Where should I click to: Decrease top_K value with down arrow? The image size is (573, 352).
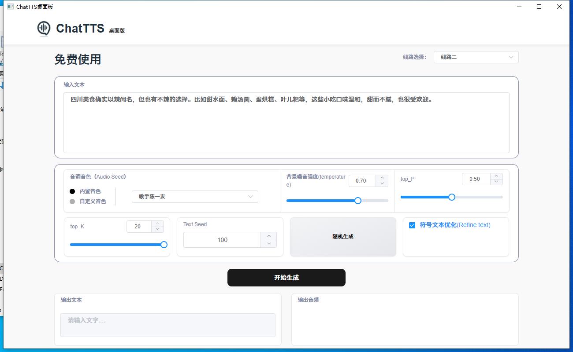pos(157,229)
